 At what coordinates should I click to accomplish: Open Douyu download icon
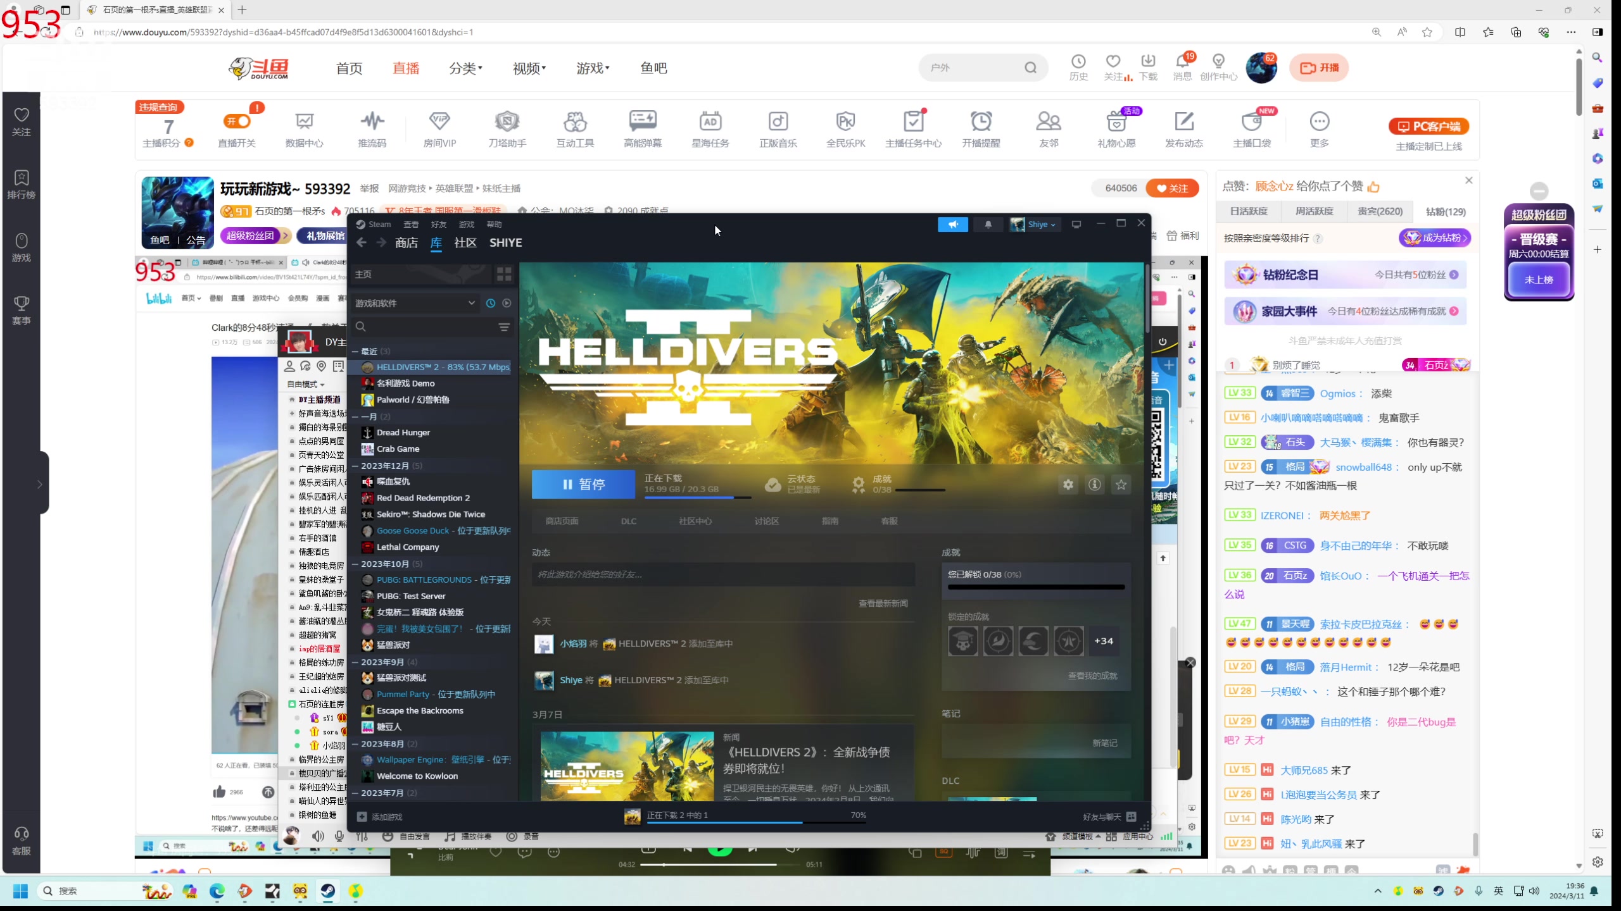click(1148, 61)
